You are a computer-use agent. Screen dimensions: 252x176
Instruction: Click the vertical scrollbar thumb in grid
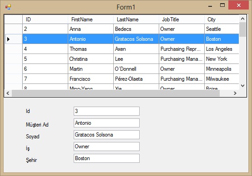tap(243, 29)
